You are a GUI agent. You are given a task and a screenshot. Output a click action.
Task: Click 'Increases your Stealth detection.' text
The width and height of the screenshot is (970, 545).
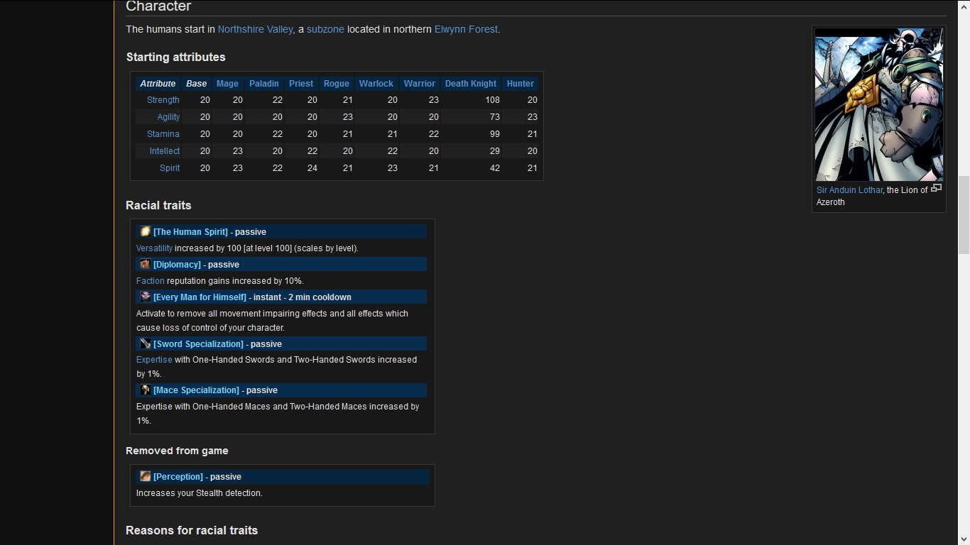200,493
